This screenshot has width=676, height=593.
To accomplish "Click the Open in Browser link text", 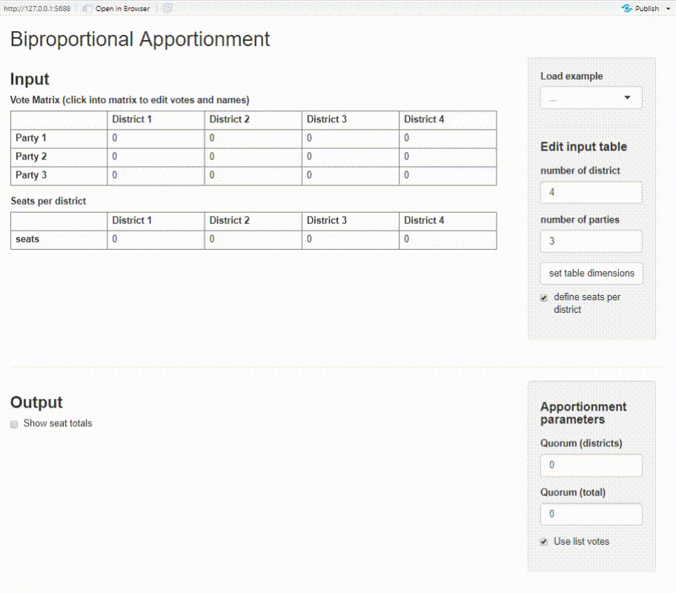I will point(122,9).
